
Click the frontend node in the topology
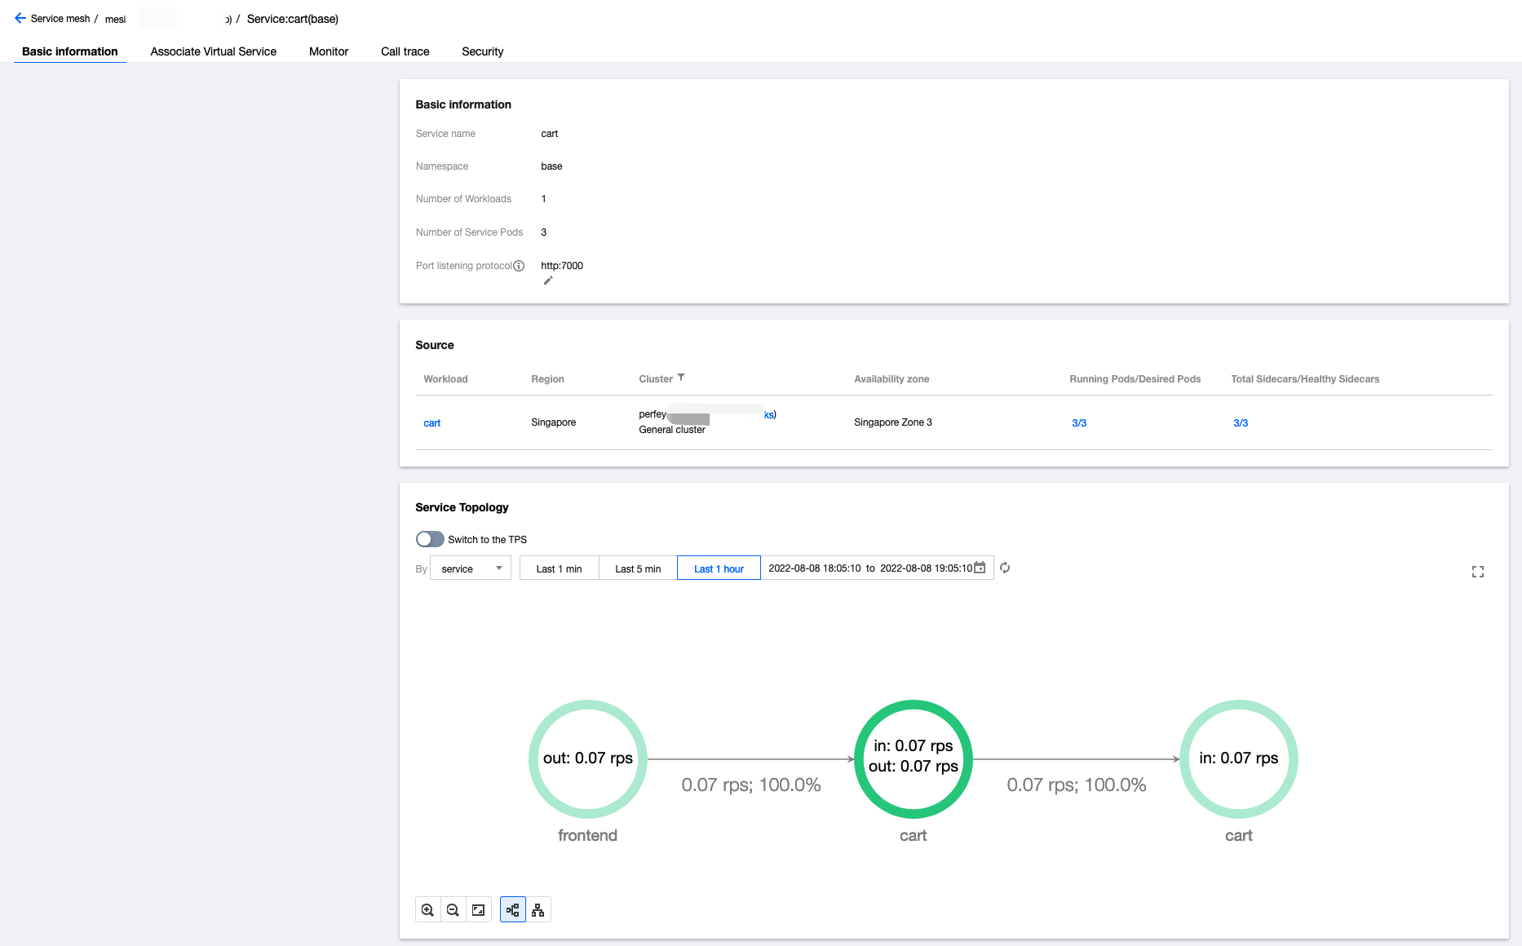587,759
